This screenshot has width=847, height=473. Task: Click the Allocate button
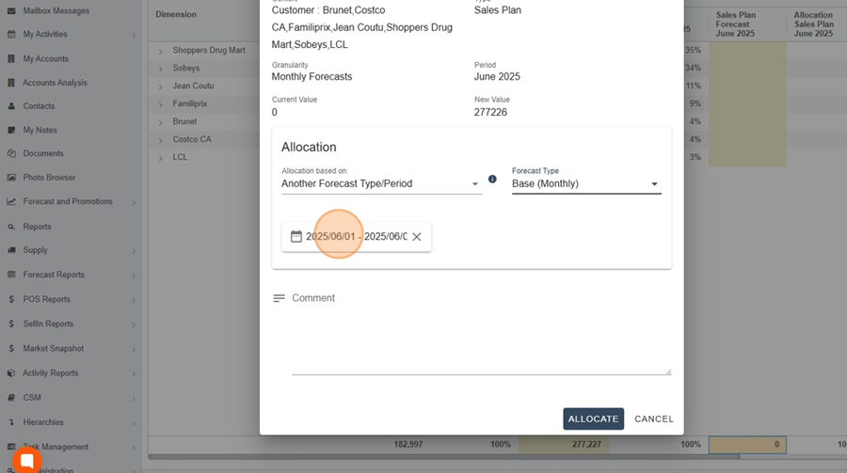click(x=593, y=419)
